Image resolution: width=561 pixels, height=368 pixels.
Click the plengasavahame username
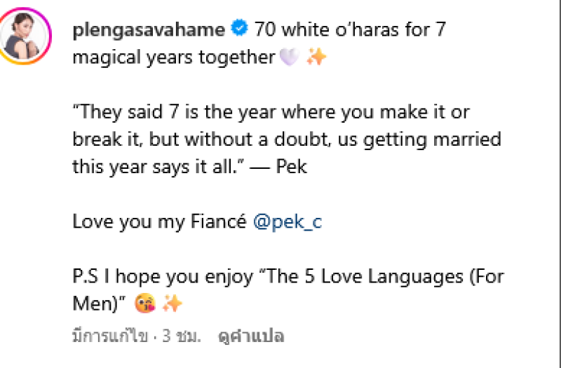tap(149, 30)
